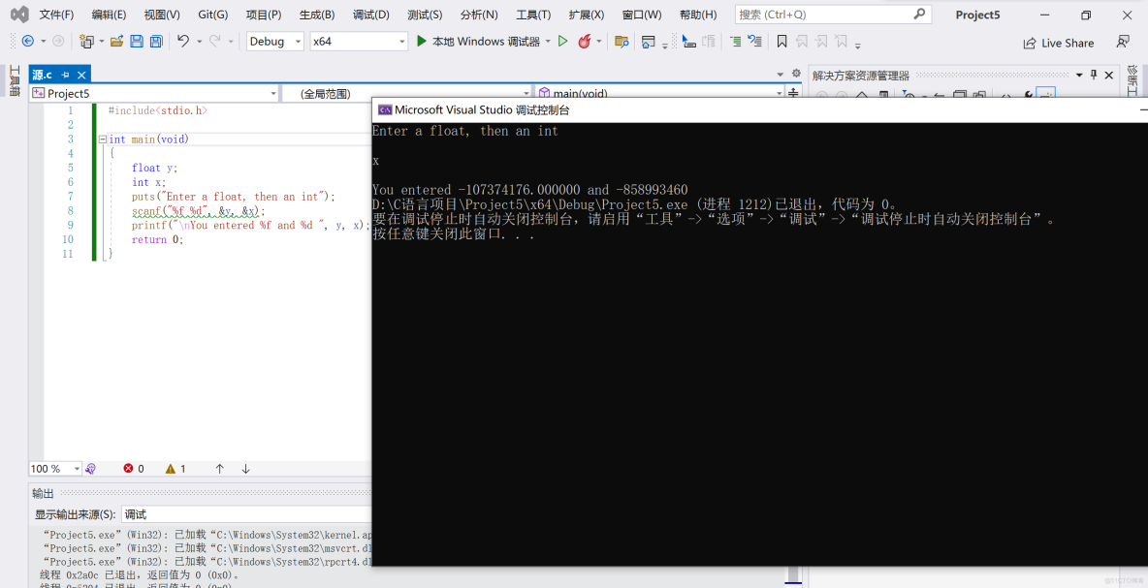Image resolution: width=1148 pixels, height=588 pixels.
Task: Click the debug console title bar
Action: tap(760, 109)
